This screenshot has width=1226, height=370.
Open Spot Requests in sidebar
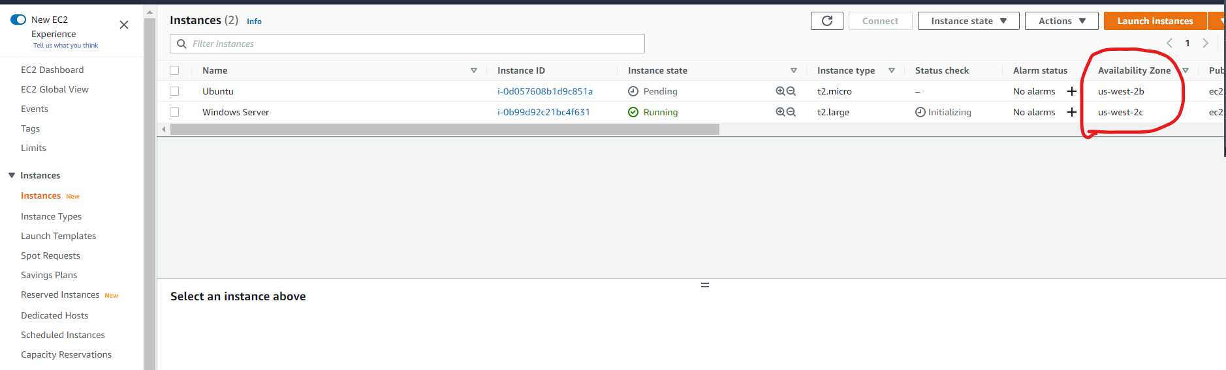(x=50, y=255)
